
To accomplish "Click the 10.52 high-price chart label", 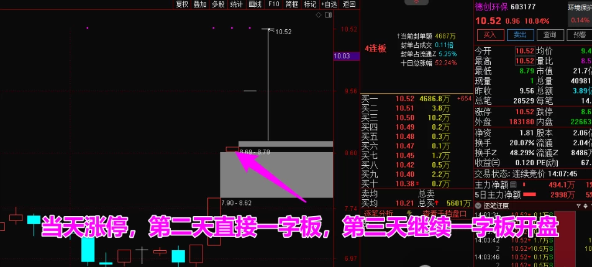I will (x=283, y=32).
